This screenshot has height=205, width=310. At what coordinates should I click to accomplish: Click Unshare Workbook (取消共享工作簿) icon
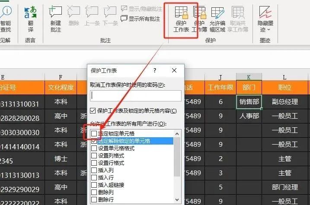pyautogui.click(x=238, y=19)
